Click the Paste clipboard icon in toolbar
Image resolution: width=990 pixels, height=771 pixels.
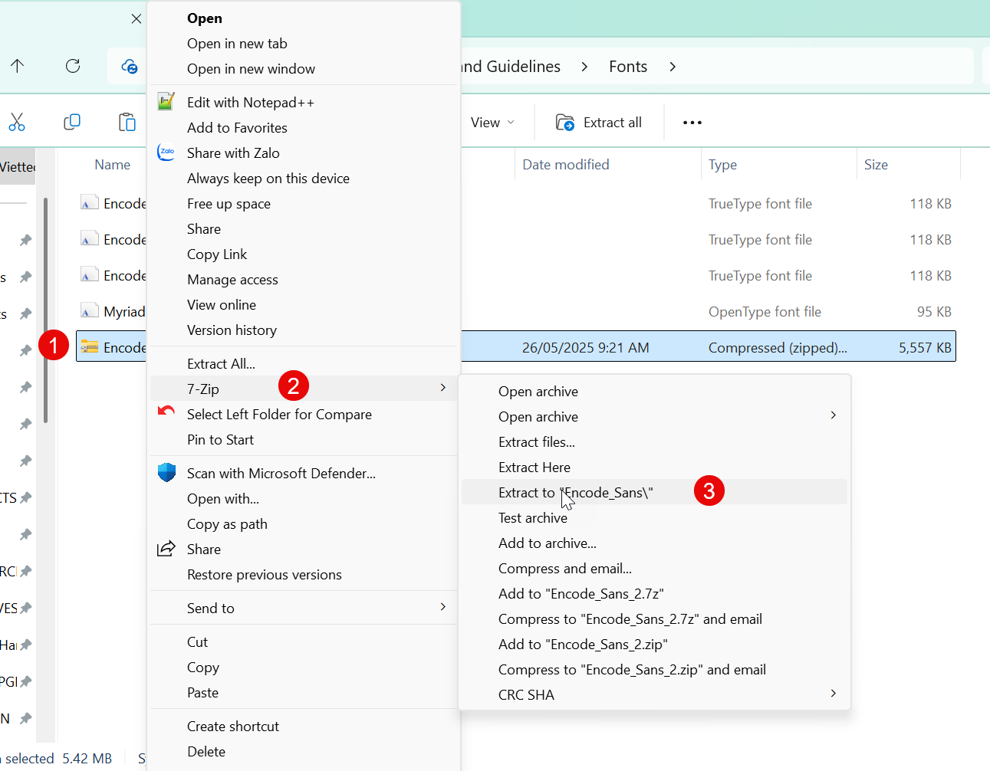click(x=127, y=122)
